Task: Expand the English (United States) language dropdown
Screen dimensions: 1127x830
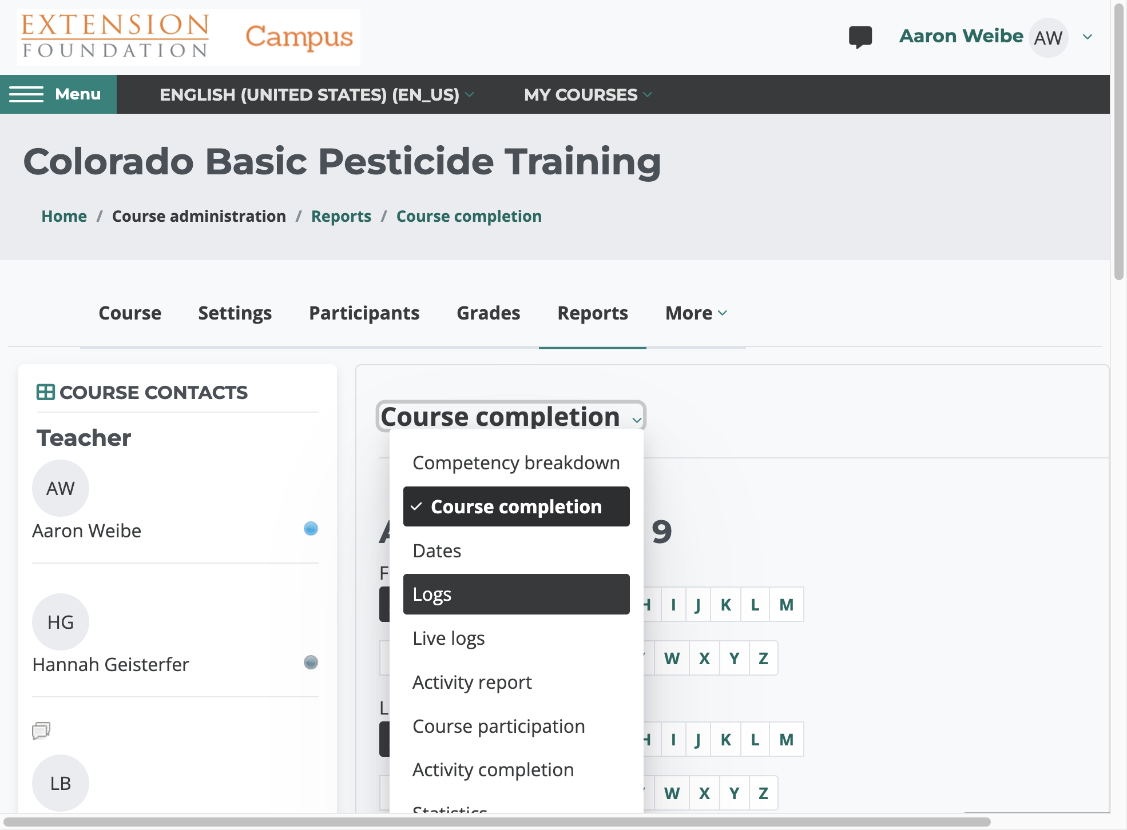Action: (x=316, y=94)
